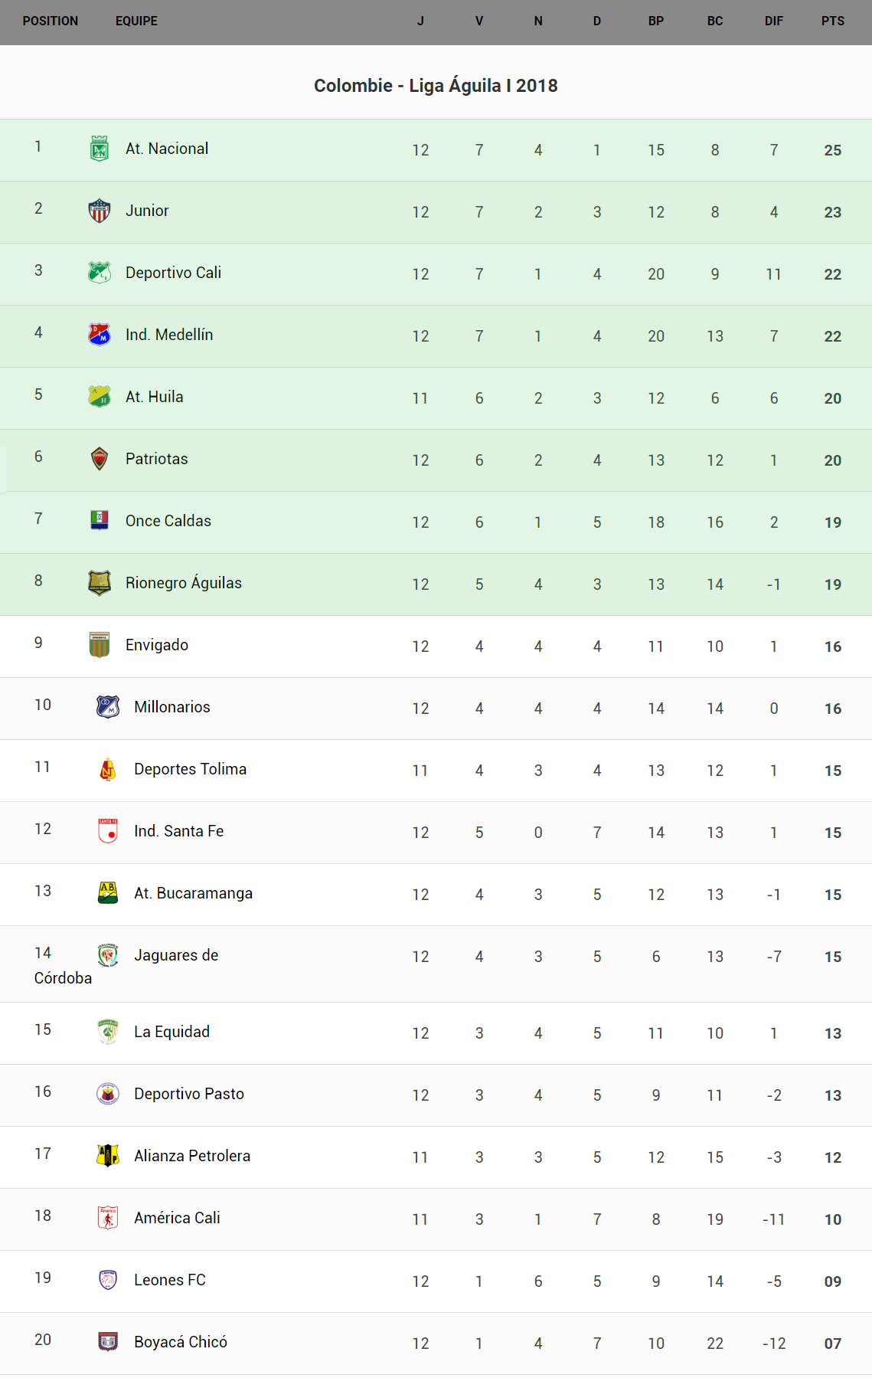This screenshot has height=1378, width=872.
Task: Click the Millonarios team crest
Action: (108, 707)
